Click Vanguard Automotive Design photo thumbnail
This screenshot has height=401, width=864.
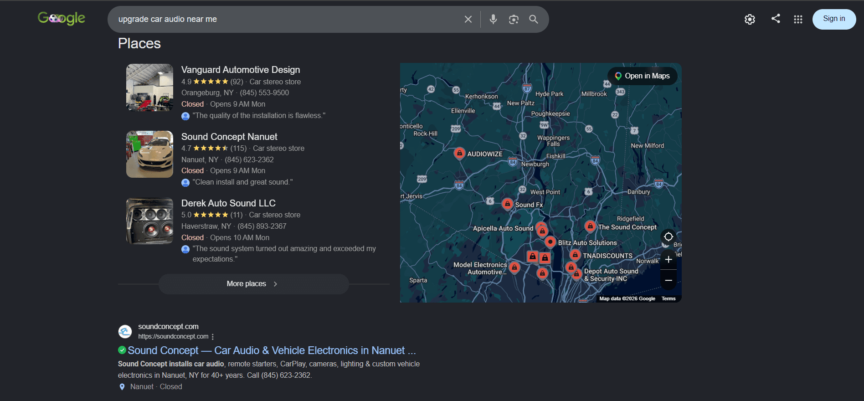click(x=149, y=87)
